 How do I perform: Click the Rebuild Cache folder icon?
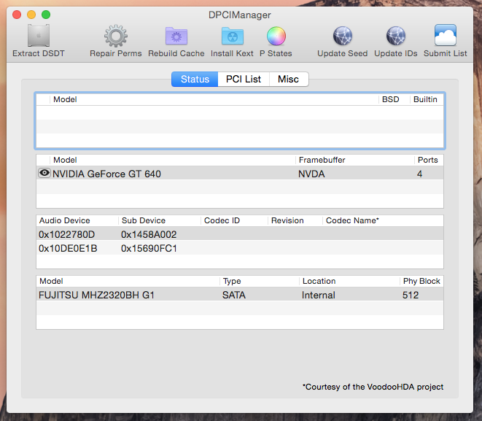176,36
